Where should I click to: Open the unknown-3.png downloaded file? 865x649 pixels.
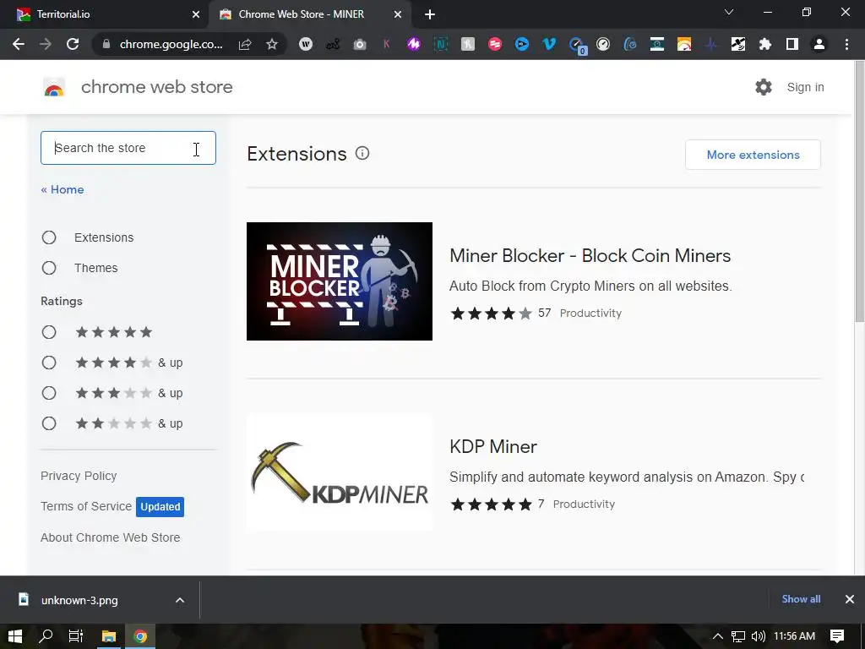coord(79,601)
